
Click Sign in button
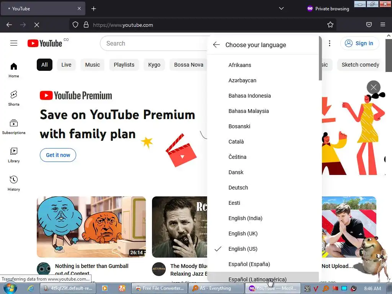pos(360,43)
